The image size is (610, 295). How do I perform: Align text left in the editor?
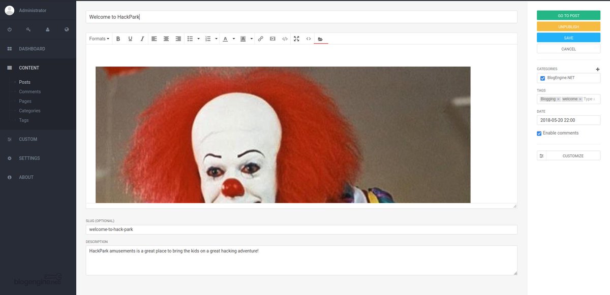coord(154,39)
